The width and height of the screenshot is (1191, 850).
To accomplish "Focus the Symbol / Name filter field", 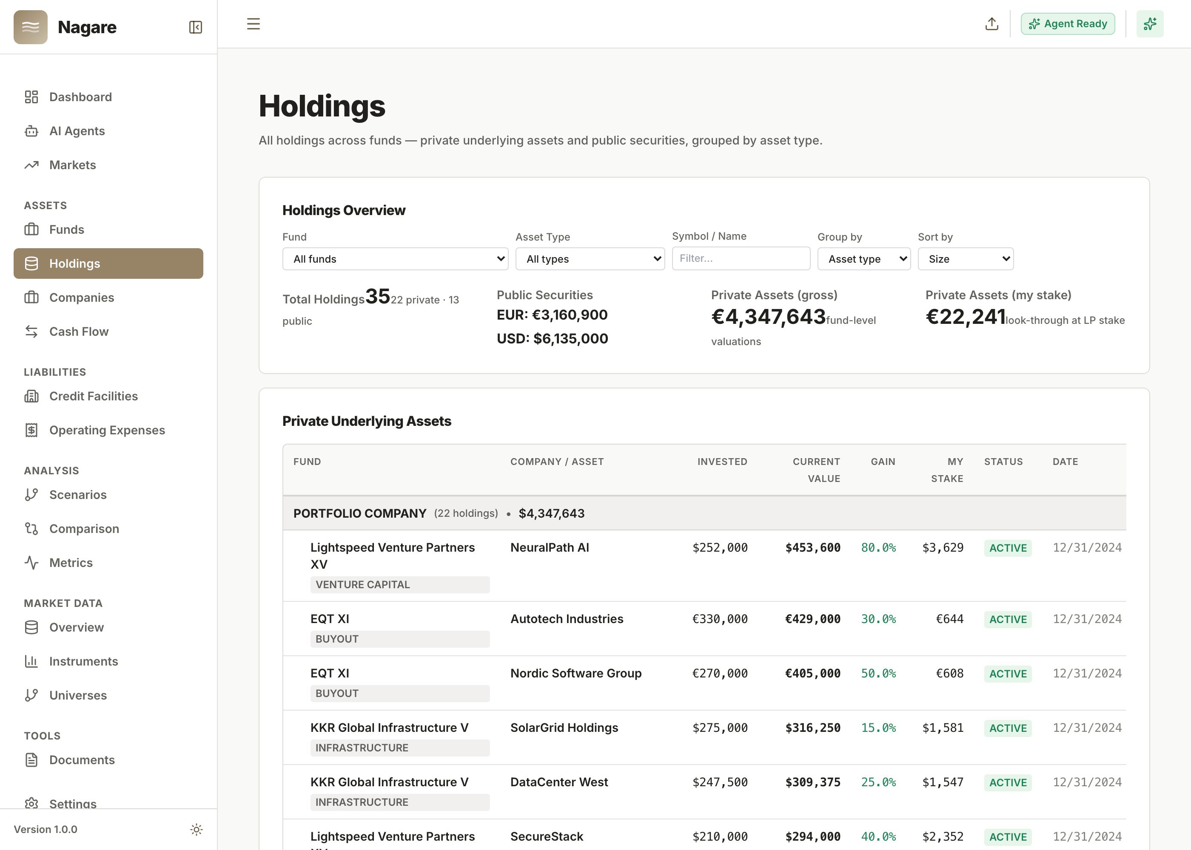I will pyautogui.click(x=741, y=258).
